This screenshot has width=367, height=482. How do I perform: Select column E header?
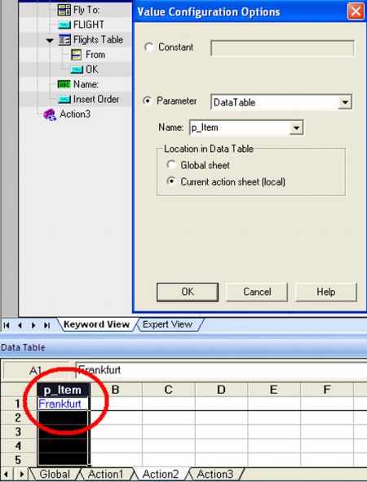tap(274, 390)
